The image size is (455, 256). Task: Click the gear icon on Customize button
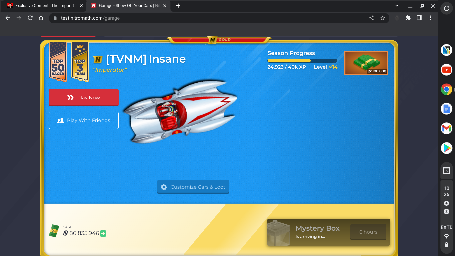pyautogui.click(x=164, y=187)
